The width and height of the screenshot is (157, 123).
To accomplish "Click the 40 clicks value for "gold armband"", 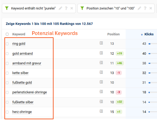I will coord(144,53).
